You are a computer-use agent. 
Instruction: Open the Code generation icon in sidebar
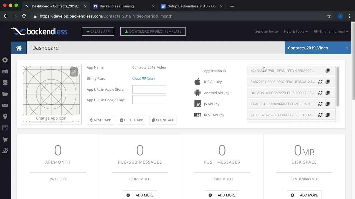(x=5, y=128)
